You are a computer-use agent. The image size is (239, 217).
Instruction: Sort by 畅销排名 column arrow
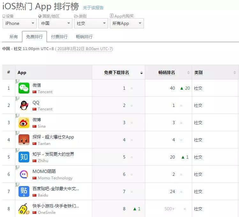(x=188, y=72)
